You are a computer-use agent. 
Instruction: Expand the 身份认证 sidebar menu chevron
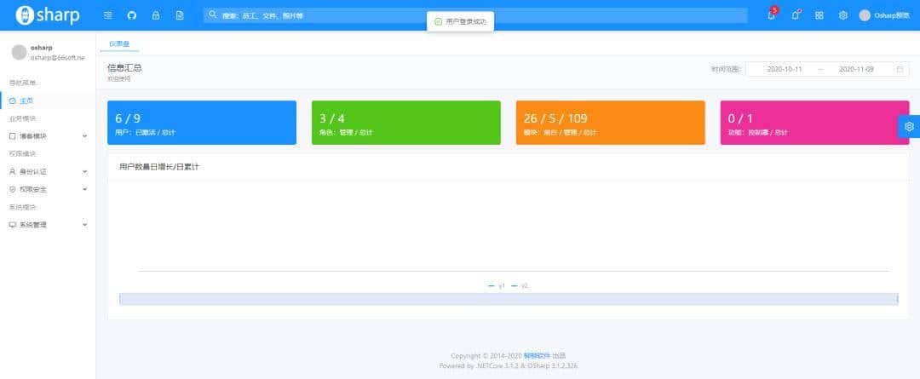click(84, 172)
